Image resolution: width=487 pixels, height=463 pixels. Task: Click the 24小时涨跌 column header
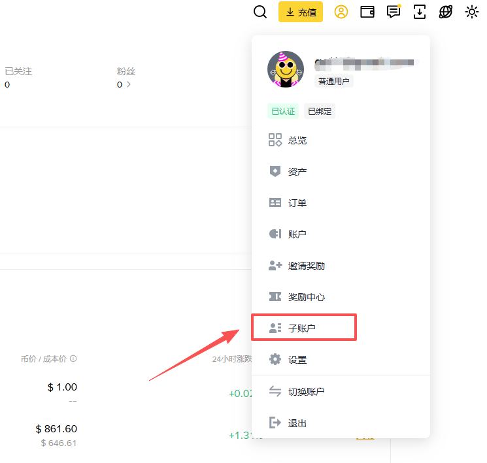click(232, 359)
